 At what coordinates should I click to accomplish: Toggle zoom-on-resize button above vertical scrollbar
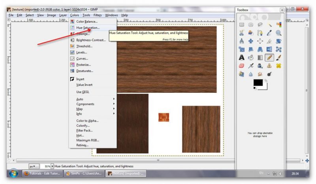(x=307, y=20)
